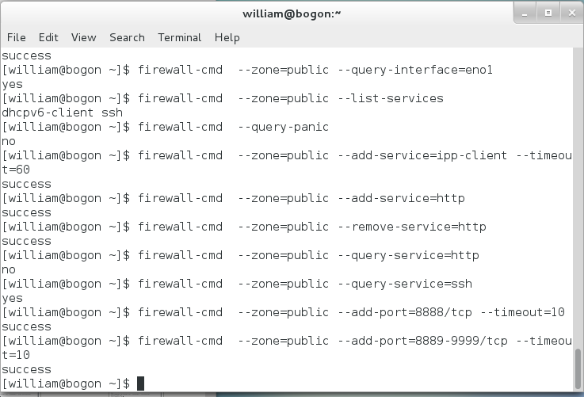Open the View menu
Screen dimensions: 584x397
[84, 37]
